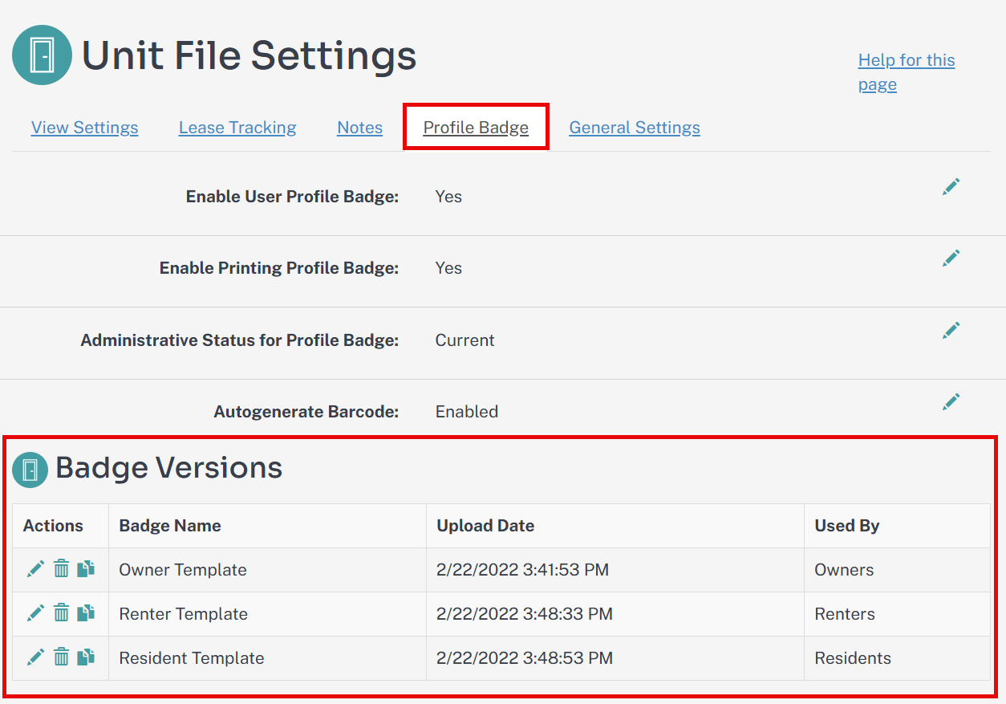Delete the Renter Template badge
This screenshot has height=704, width=1006.
click(x=61, y=613)
